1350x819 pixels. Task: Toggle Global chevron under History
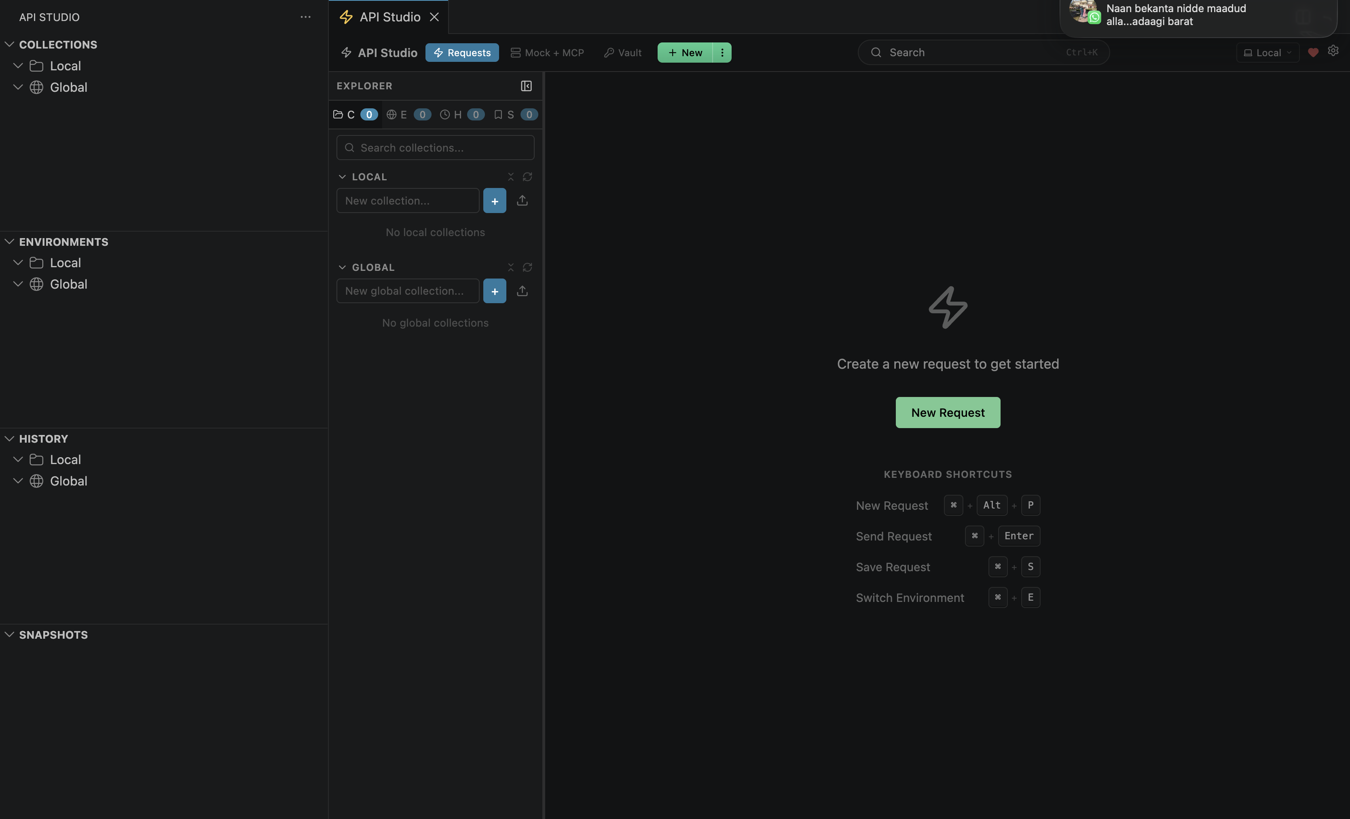click(18, 481)
